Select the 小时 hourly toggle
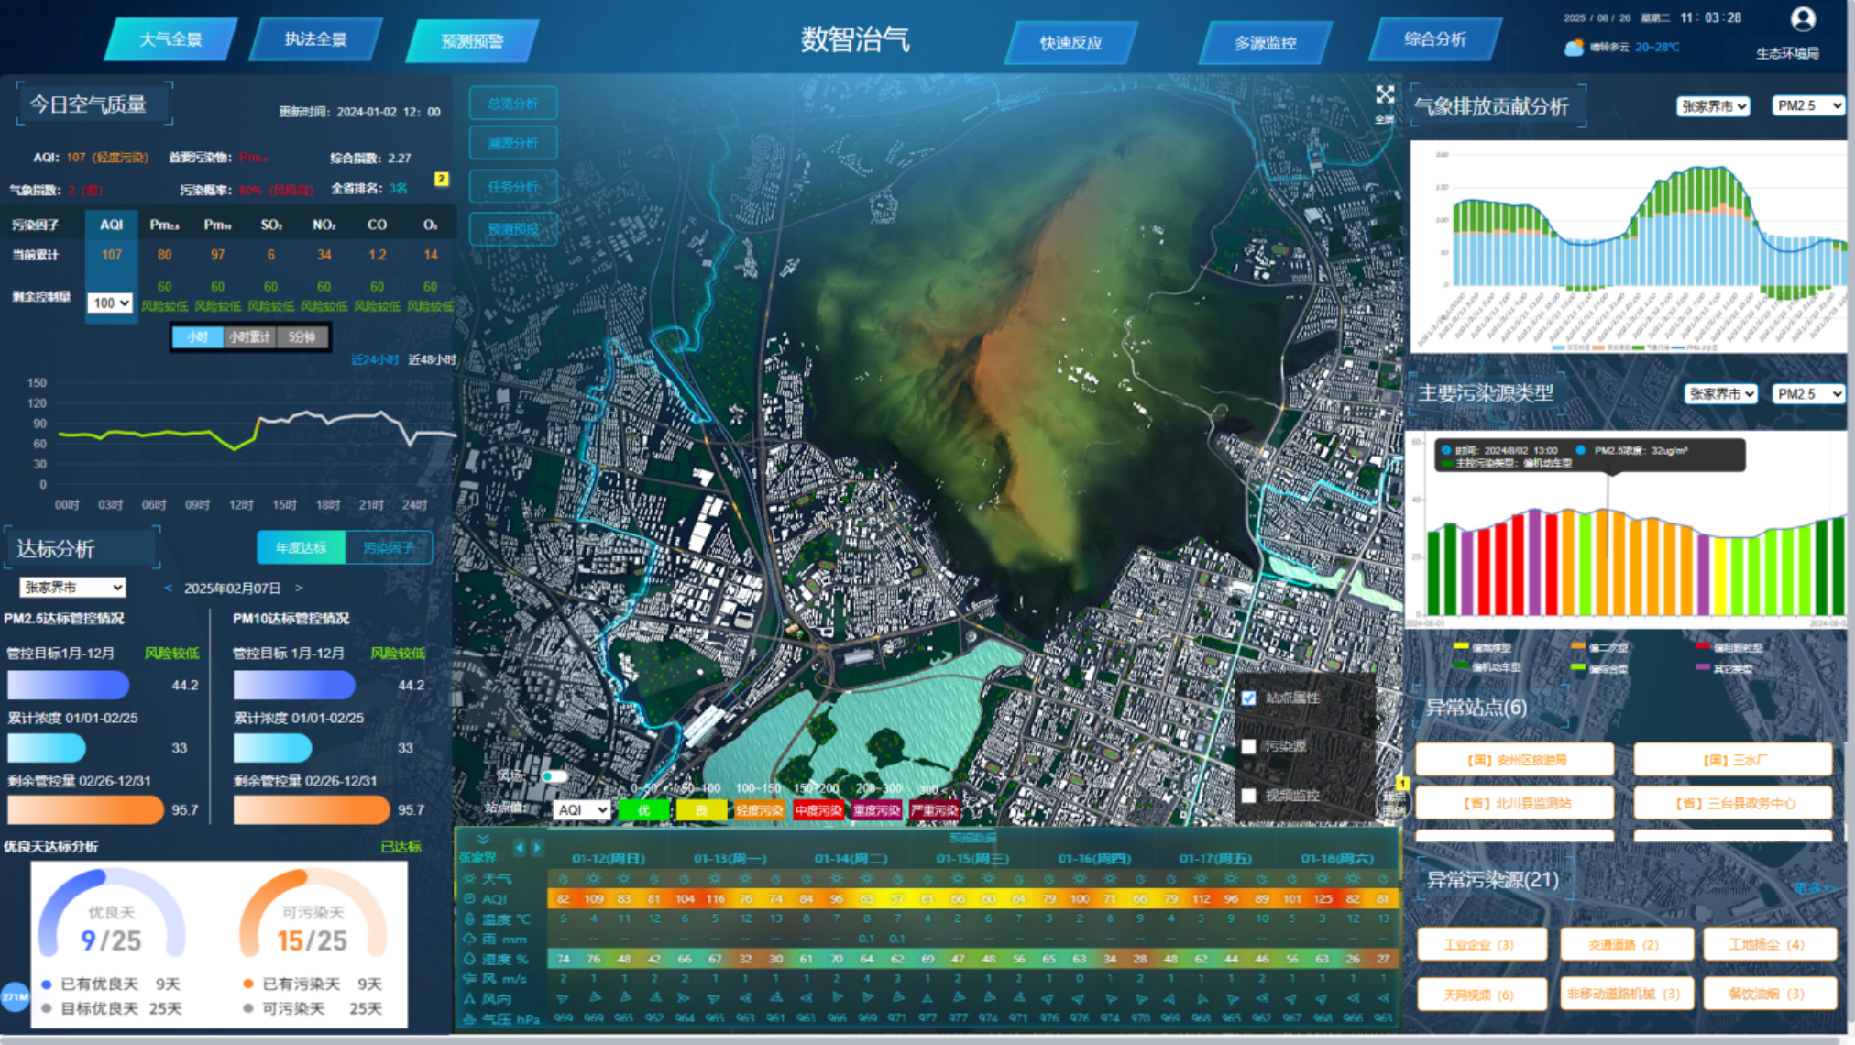 pos(198,337)
